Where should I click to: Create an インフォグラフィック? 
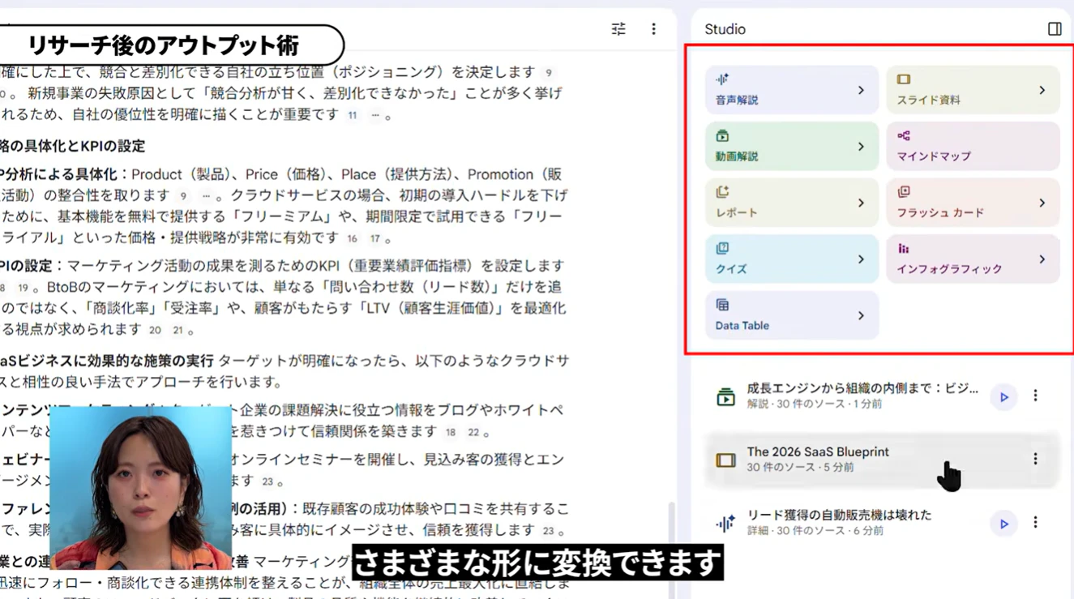(x=973, y=259)
